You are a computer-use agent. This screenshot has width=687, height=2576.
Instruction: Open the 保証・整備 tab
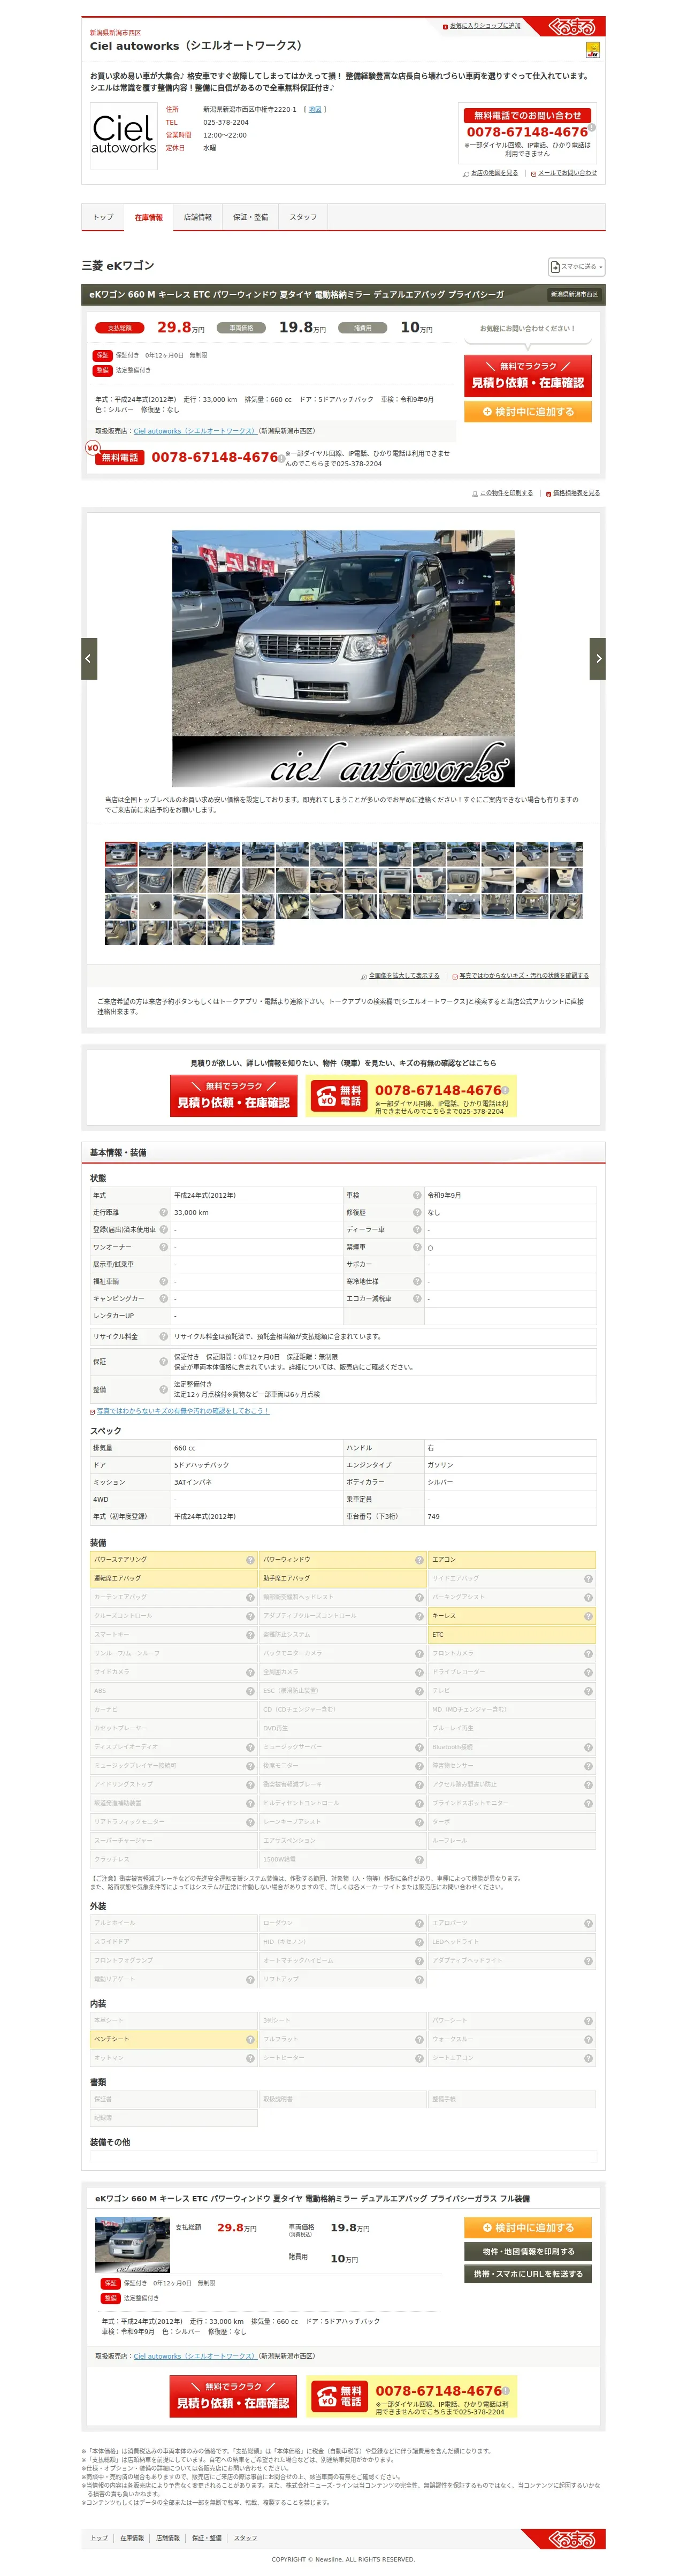[250, 217]
